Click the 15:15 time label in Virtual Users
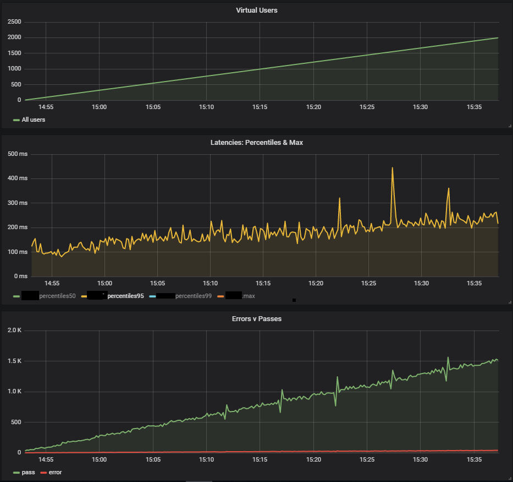The height and width of the screenshot is (482, 513). [260, 107]
